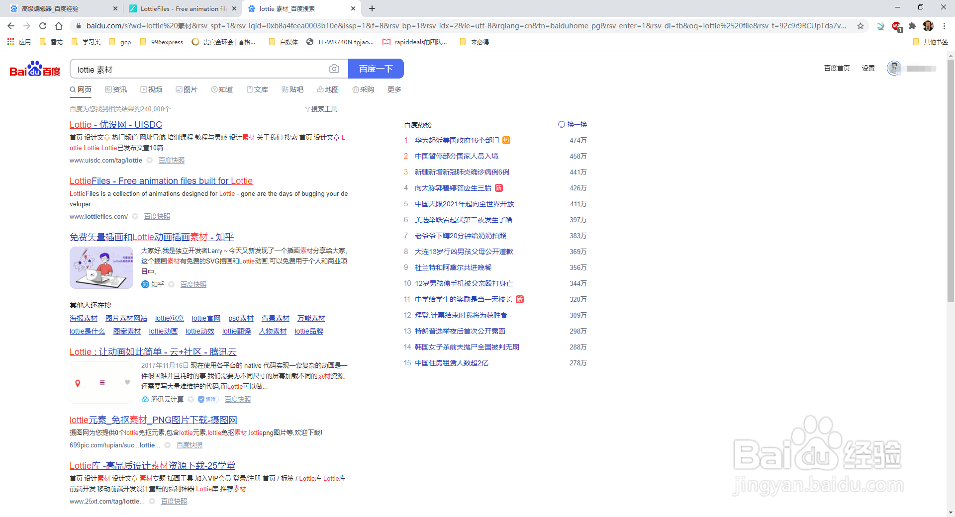Open the 来必得 bookmarks folder

coord(475,42)
